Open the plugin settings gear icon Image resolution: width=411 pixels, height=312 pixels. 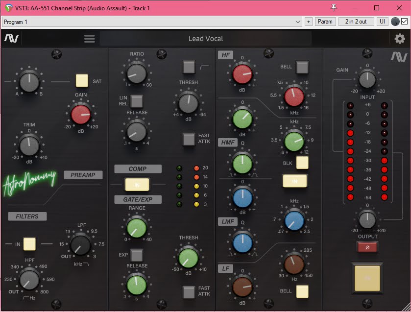coord(399,38)
